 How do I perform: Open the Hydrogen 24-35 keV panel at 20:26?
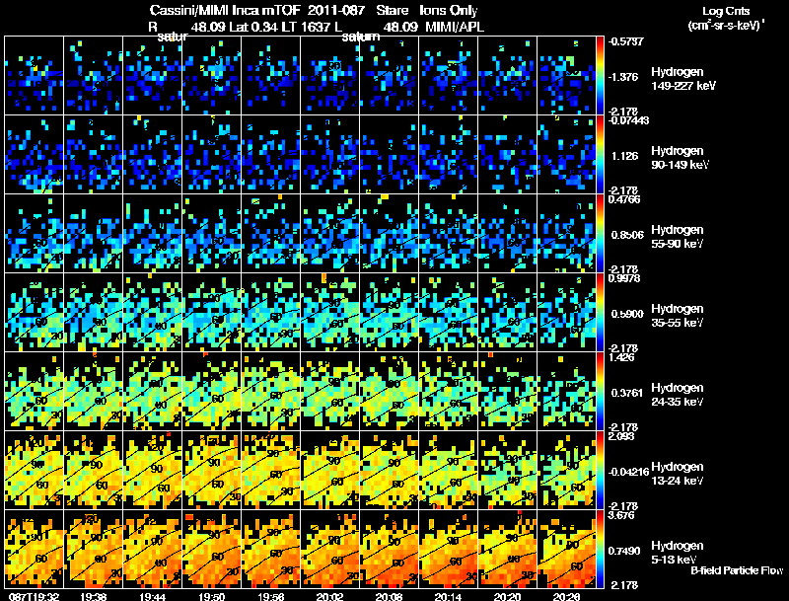tap(566, 391)
